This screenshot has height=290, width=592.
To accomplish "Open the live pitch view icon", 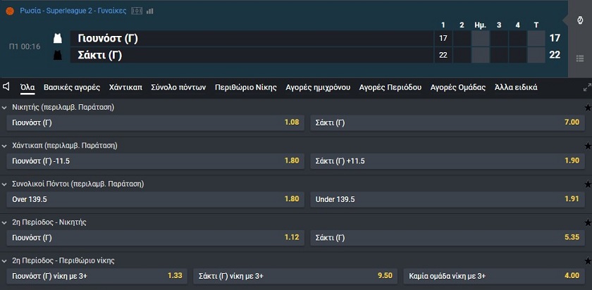I will tap(137, 11).
